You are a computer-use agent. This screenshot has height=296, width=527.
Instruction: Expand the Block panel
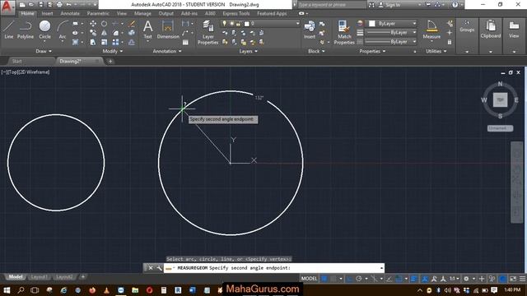point(316,51)
